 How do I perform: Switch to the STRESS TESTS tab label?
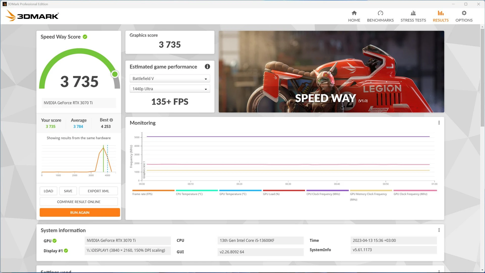[413, 20]
